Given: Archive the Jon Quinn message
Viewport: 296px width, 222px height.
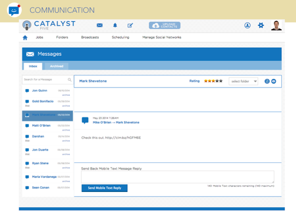Looking at the screenshot, I should [66, 95].
